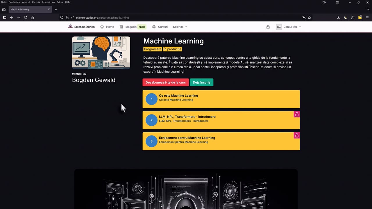Click the Deja înscris button
Image resolution: width=372 pixels, height=209 pixels.
(201, 82)
